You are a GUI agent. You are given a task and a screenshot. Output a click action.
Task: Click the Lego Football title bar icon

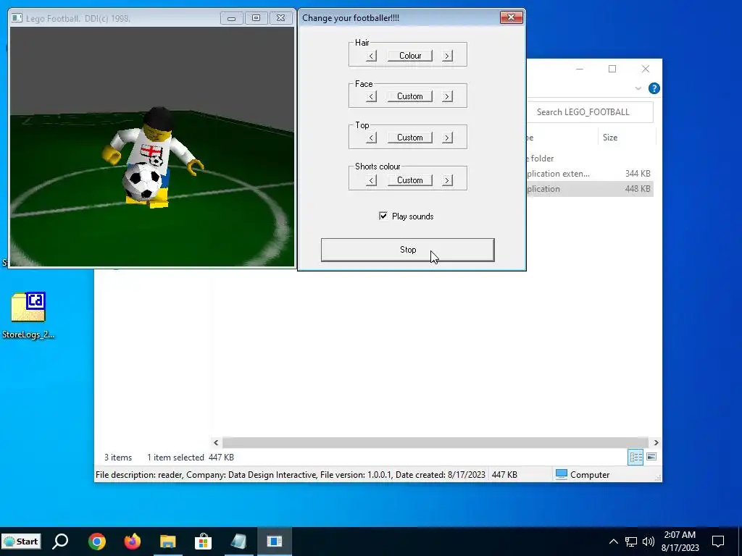[17, 18]
